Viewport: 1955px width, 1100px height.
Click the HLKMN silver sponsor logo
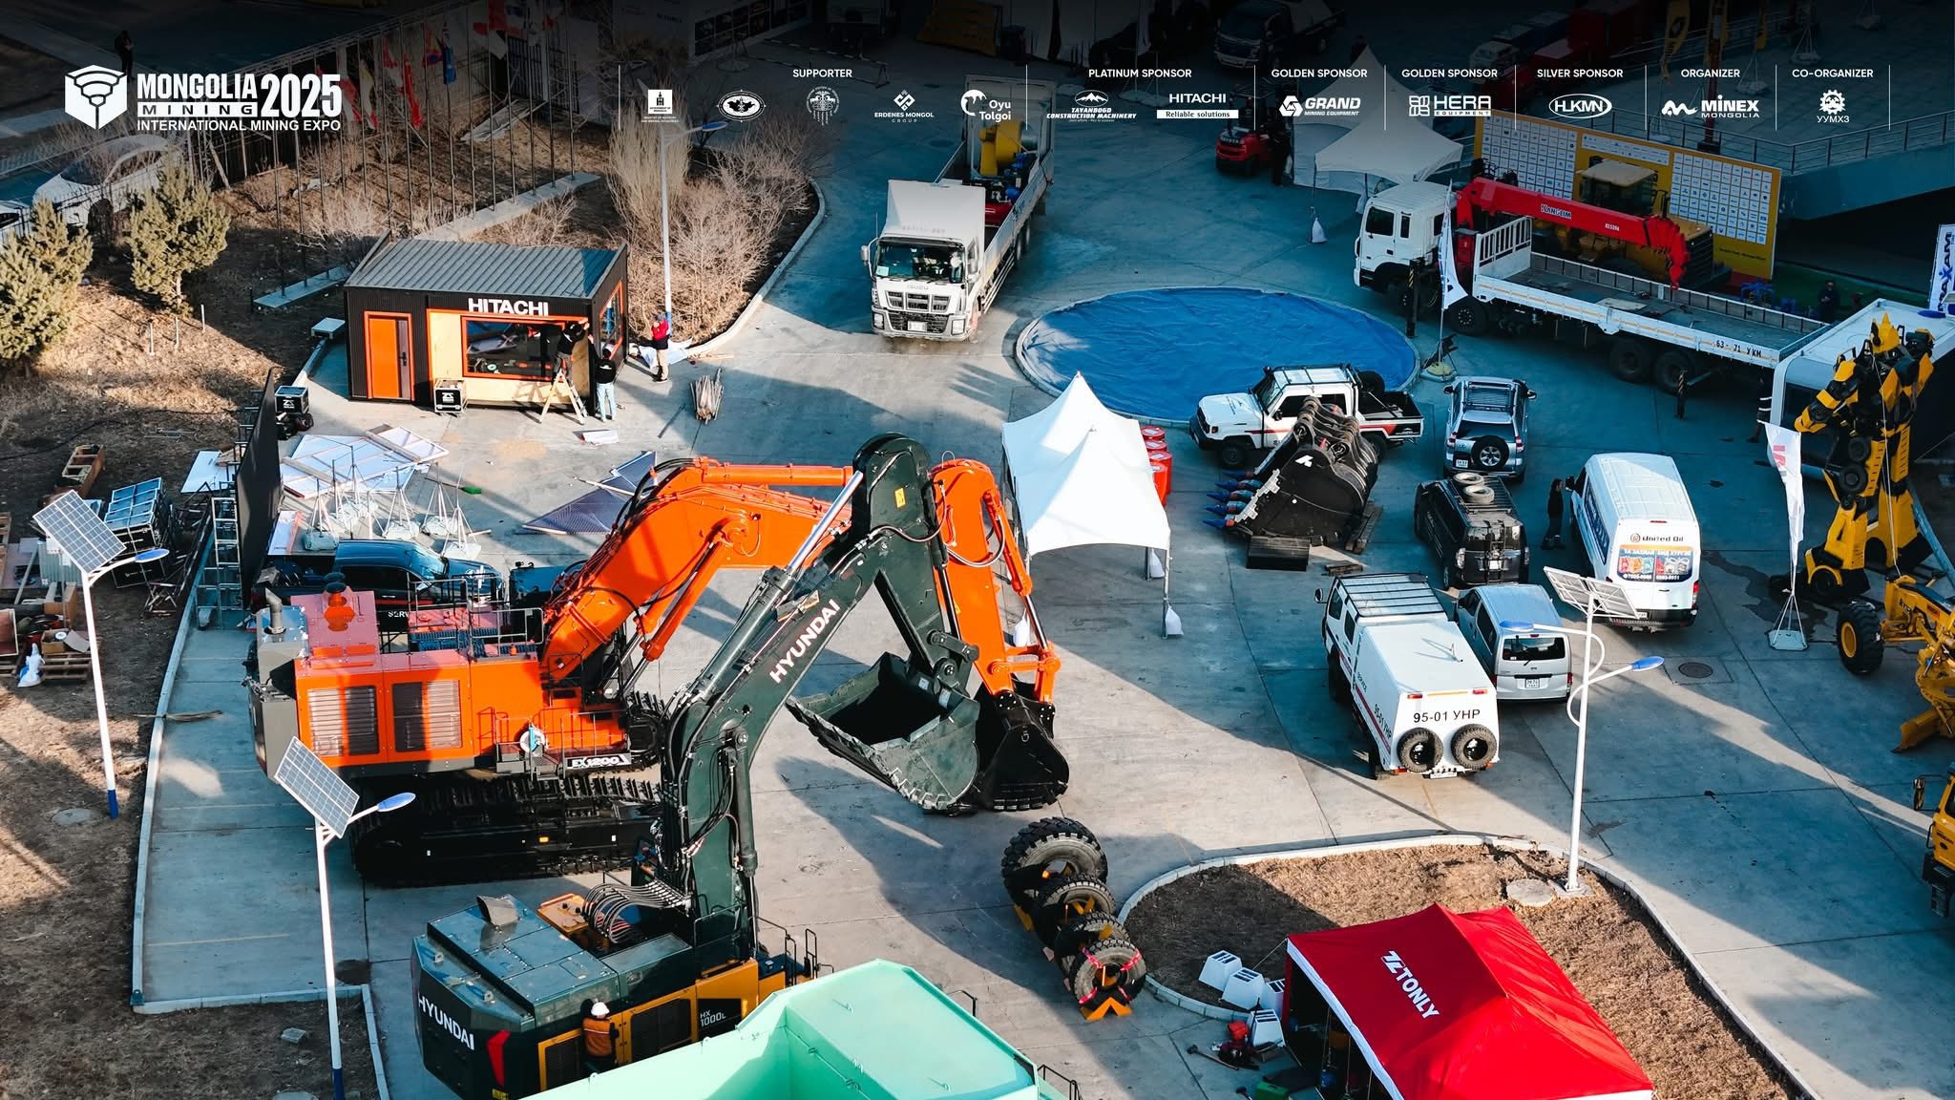click(1579, 106)
